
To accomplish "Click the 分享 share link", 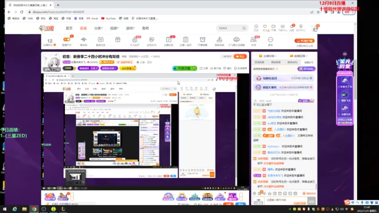I will pyautogui.click(x=204, y=68).
